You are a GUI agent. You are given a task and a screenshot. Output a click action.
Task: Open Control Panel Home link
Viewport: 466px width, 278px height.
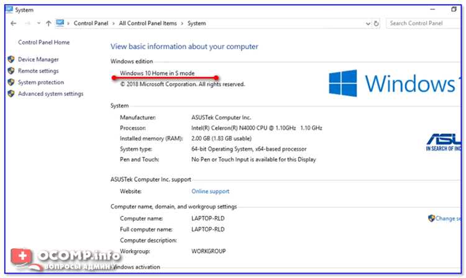click(43, 42)
